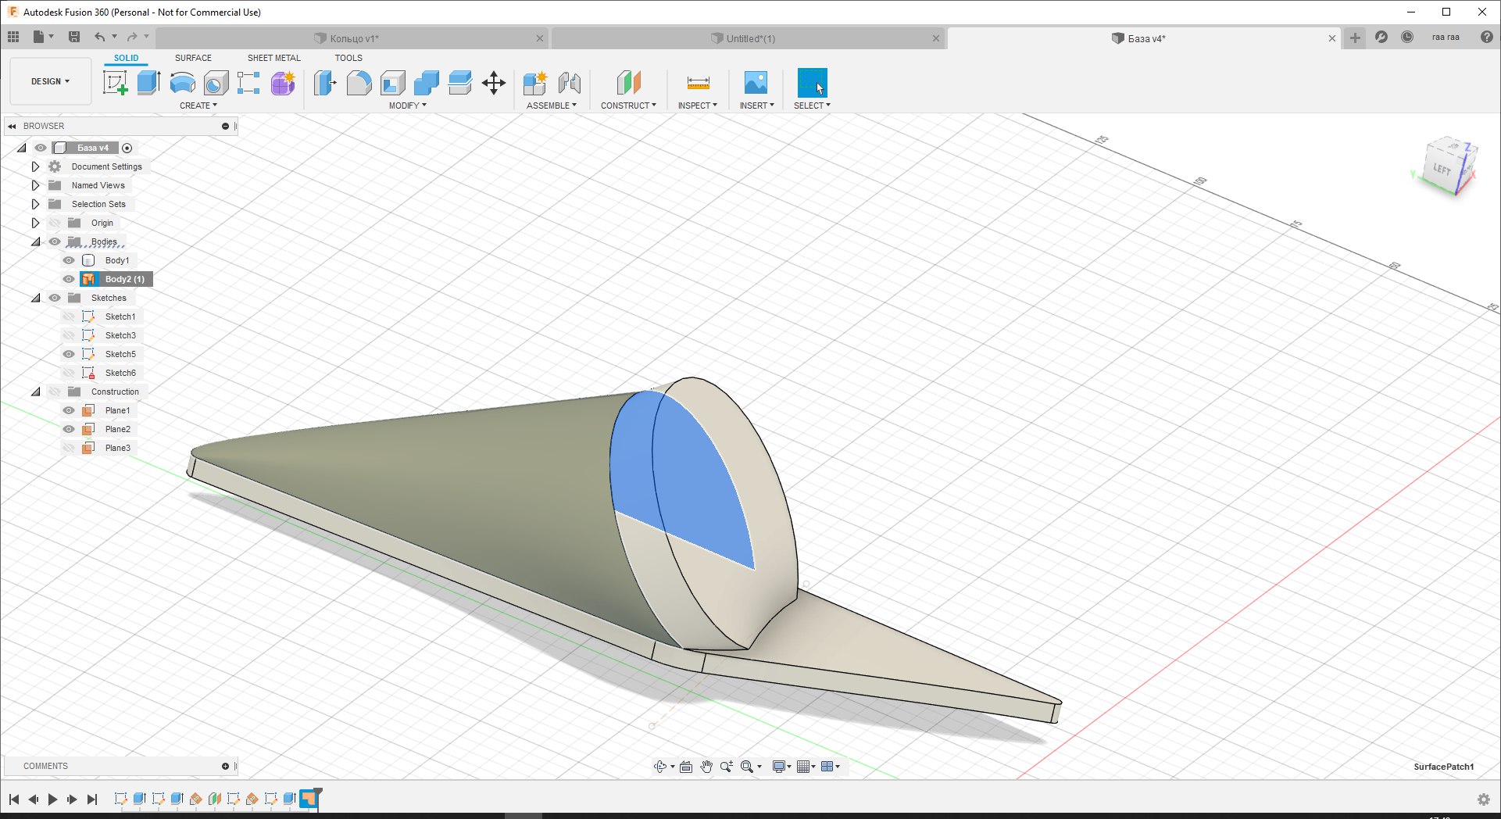Screen dimensions: 1501x819
Task: Switch to the Кольцо v1* document tab
Action: click(x=353, y=38)
